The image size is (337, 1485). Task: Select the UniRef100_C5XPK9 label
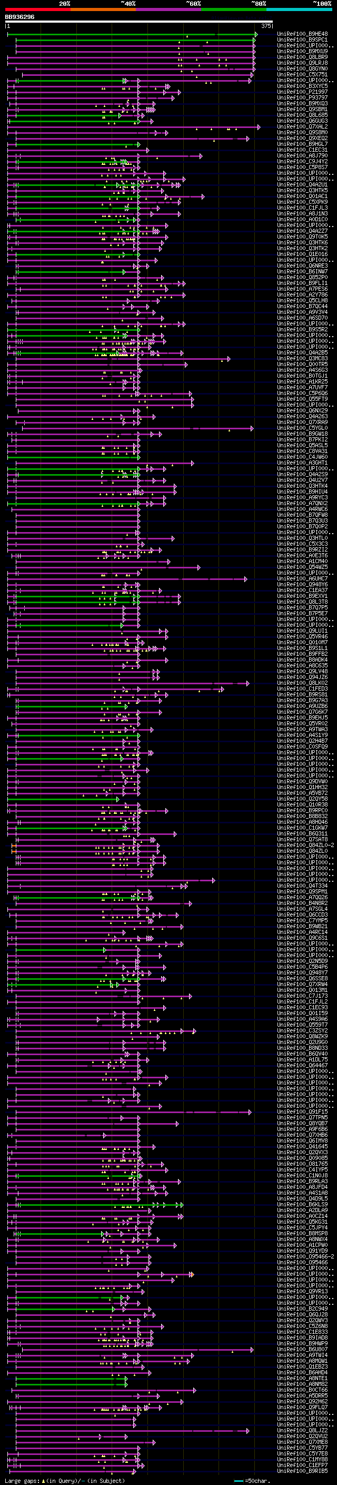point(302,202)
